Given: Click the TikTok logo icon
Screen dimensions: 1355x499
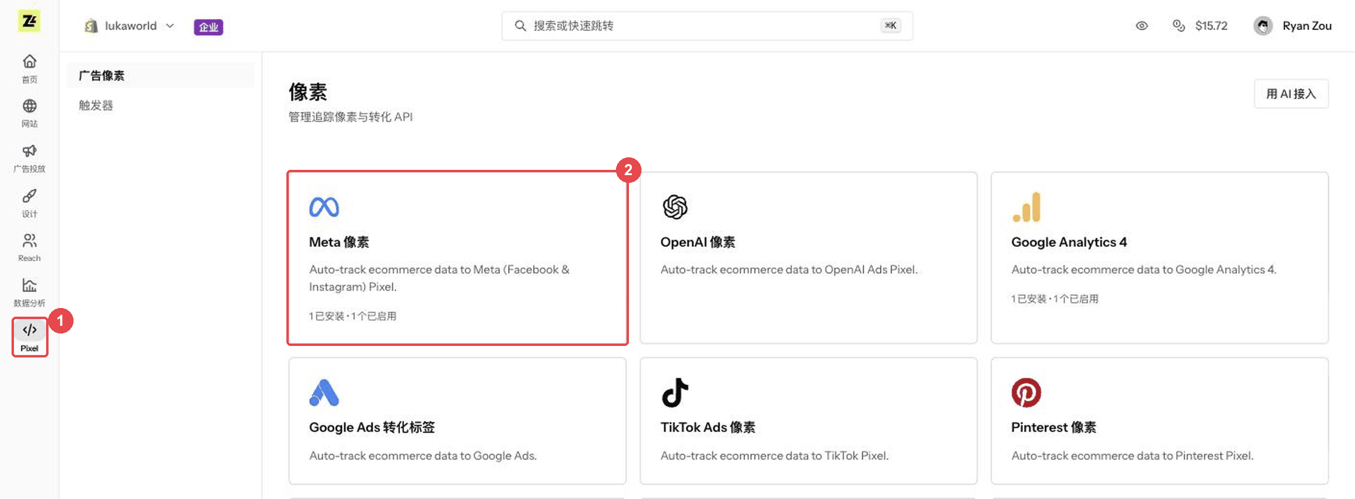Looking at the screenshot, I should [x=675, y=392].
